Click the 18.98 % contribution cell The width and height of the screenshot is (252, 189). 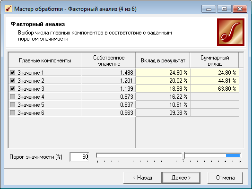163,88
